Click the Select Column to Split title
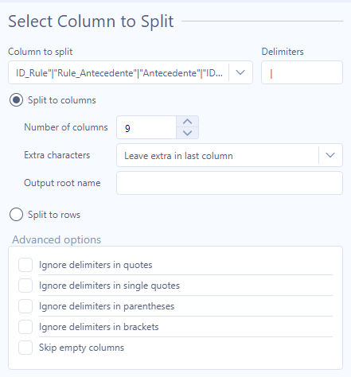Screen dimensions: 351x377 click(x=91, y=21)
